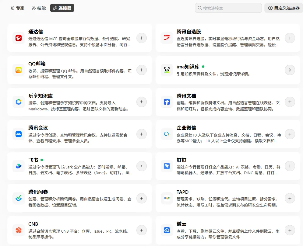Click the ima知识库 green connected status dot

click(x=203, y=67)
